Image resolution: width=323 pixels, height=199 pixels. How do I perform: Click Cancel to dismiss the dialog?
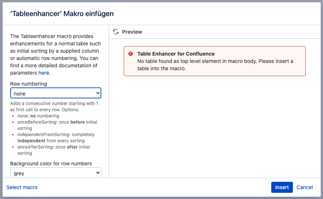(x=305, y=187)
